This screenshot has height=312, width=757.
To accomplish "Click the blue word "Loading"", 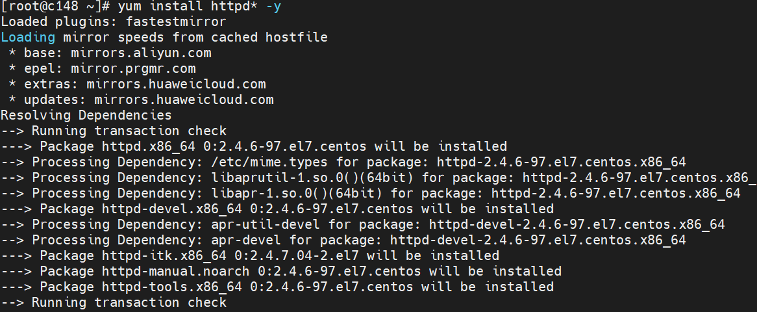I will click(x=28, y=37).
